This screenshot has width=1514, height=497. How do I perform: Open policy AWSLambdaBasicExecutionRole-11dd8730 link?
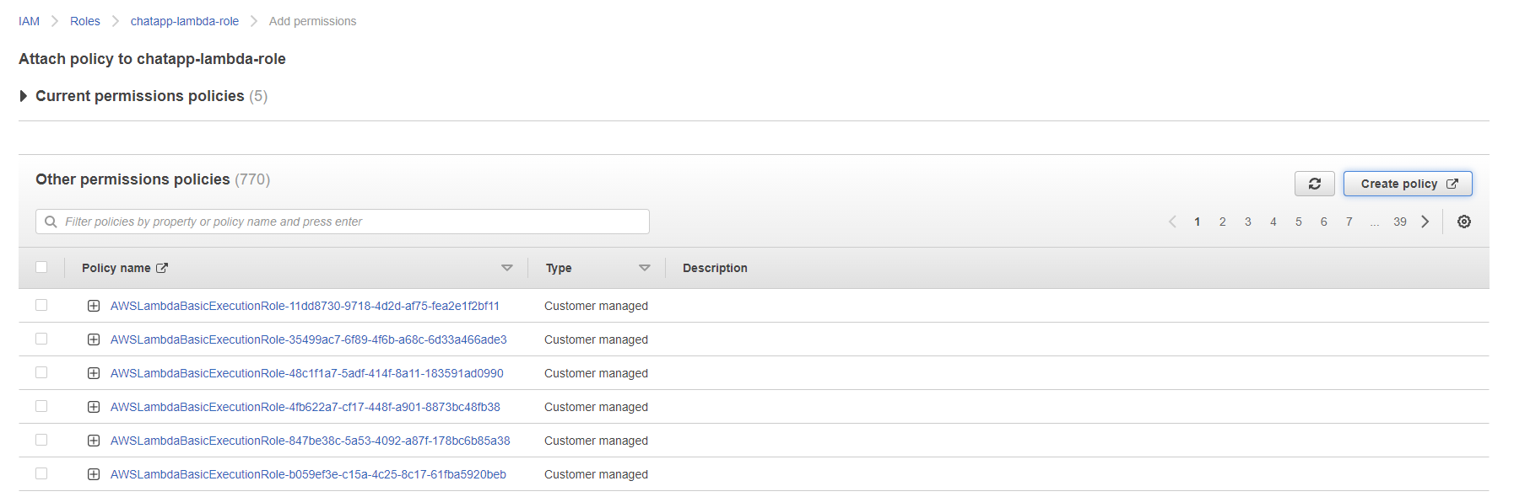[x=305, y=306]
